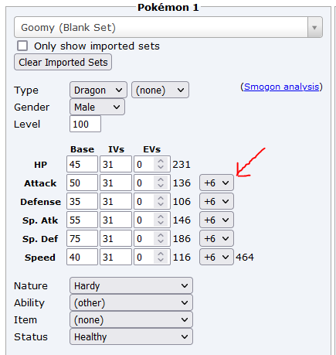The image size is (336, 355).
Task: Open the Speed +6 boost dropdown
Action: (x=216, y=257)
